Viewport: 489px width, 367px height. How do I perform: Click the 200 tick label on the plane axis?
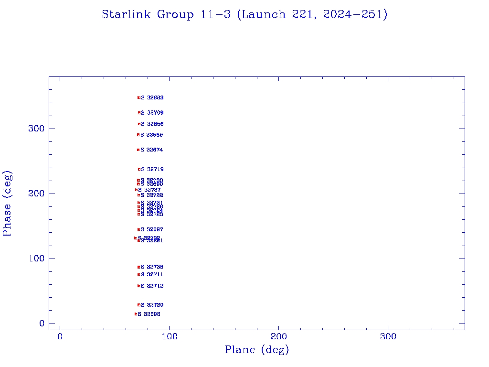(279, 337)
